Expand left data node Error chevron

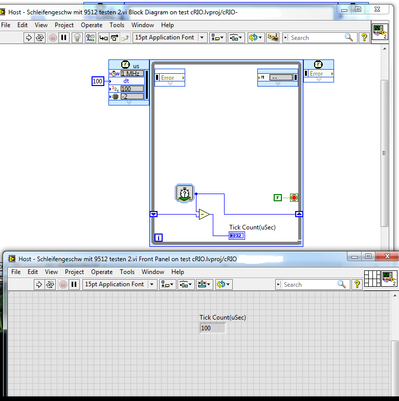170,83
